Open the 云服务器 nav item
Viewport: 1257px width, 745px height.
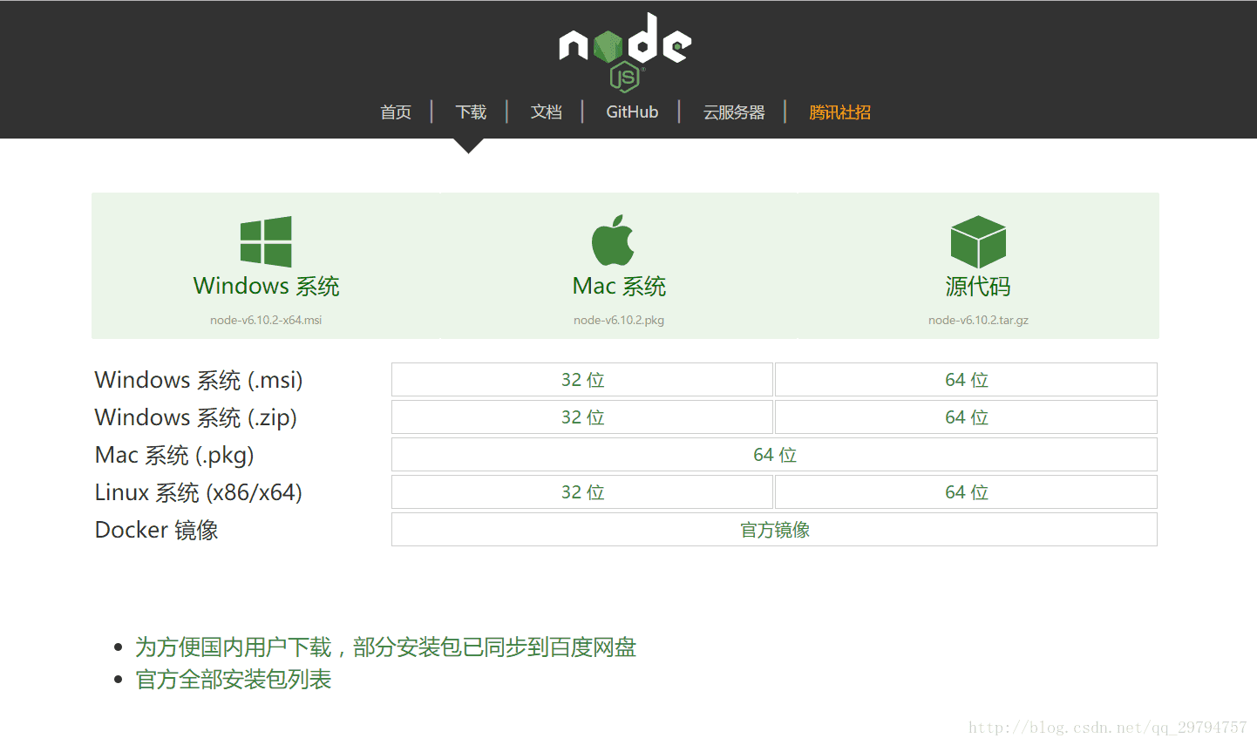tap(734, 112)
